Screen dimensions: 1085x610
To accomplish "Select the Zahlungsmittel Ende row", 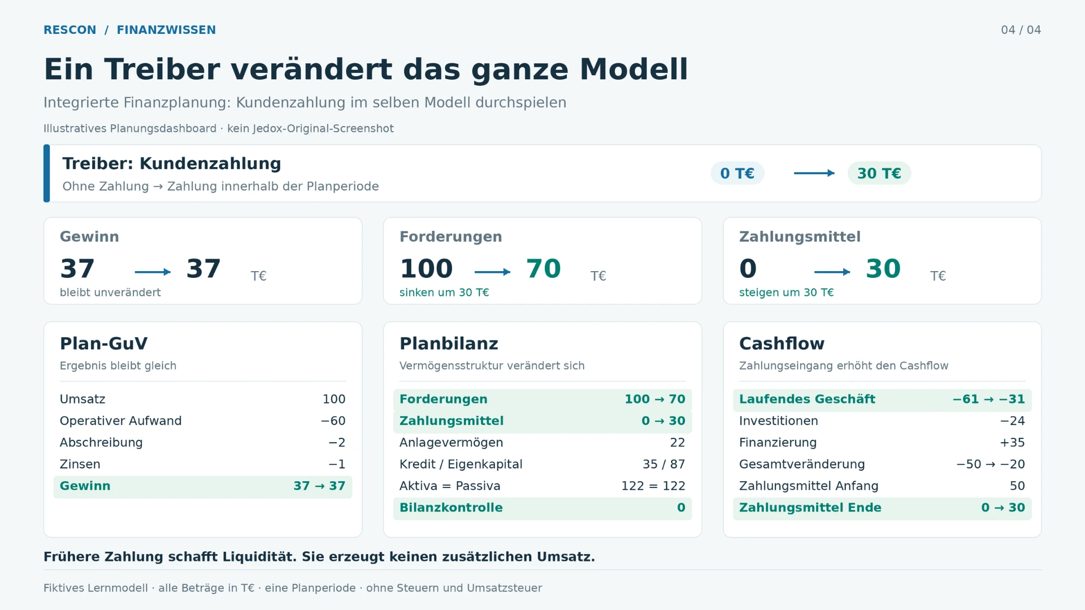I will point(882,508).
